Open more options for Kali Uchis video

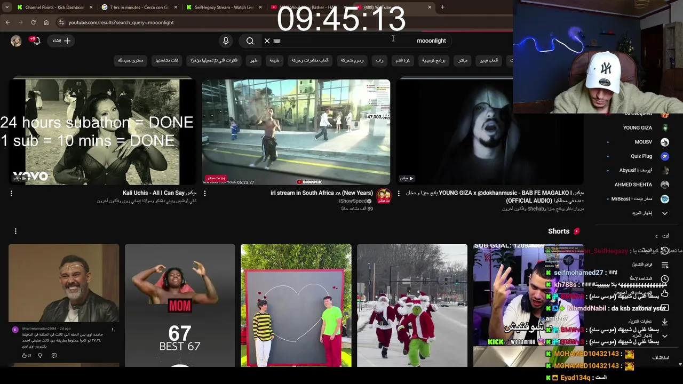tap(11, 194)
